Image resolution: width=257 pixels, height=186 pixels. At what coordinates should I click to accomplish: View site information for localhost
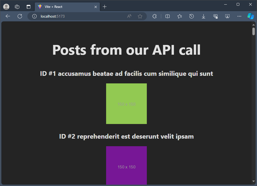point(34,16)
